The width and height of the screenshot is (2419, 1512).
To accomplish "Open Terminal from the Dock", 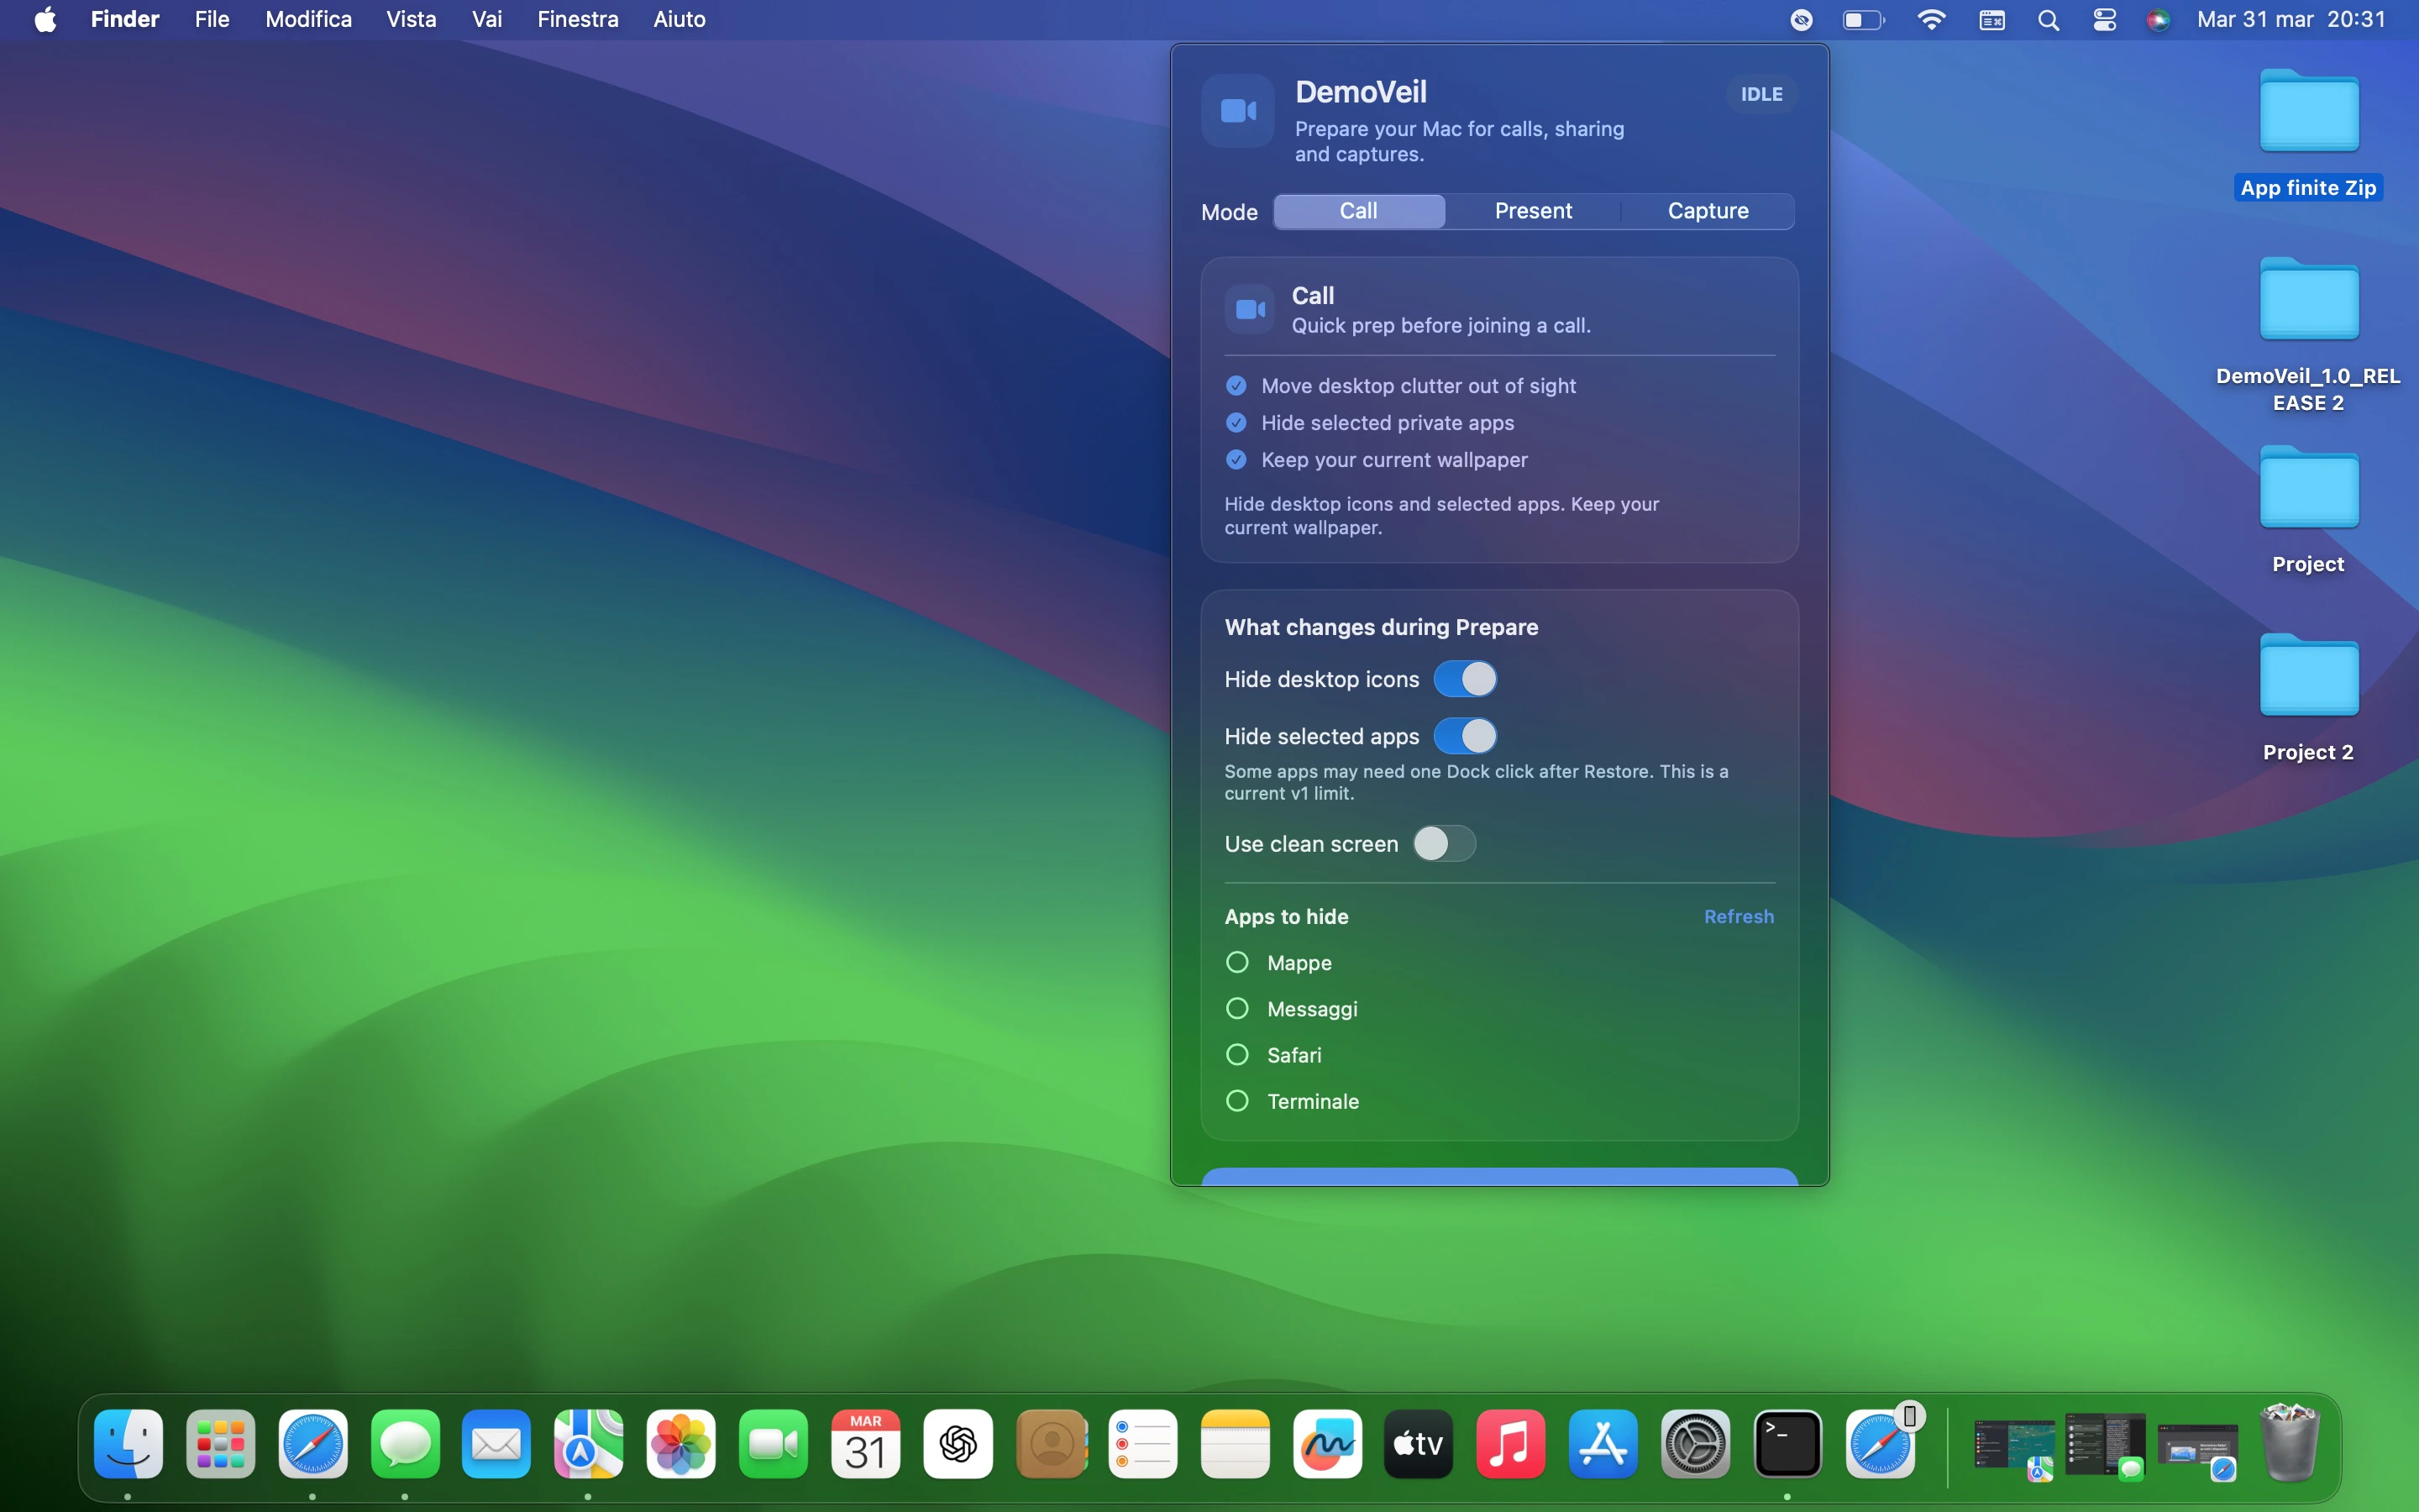I will 1787,1443.
